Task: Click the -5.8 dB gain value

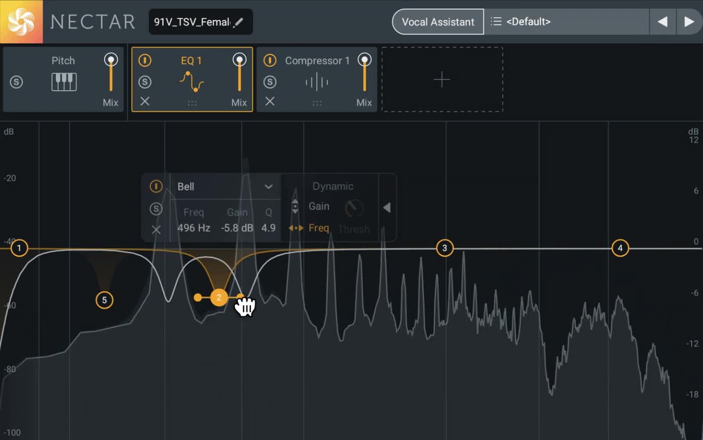Action: 237,228
